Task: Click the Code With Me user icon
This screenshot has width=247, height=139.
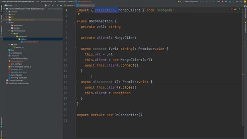Action: [179, 2]
